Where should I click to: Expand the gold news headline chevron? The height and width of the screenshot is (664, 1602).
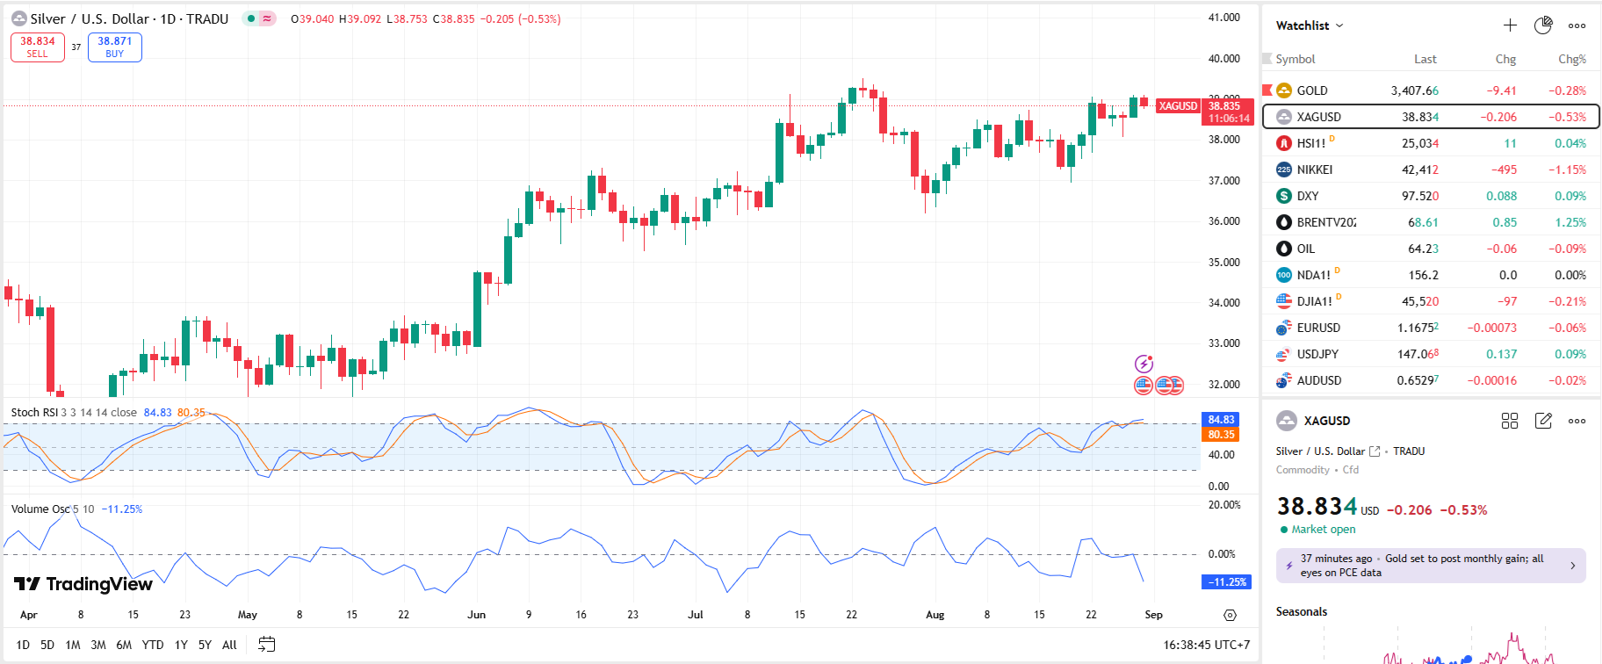pyautogui.click(x=1572, y=566)
